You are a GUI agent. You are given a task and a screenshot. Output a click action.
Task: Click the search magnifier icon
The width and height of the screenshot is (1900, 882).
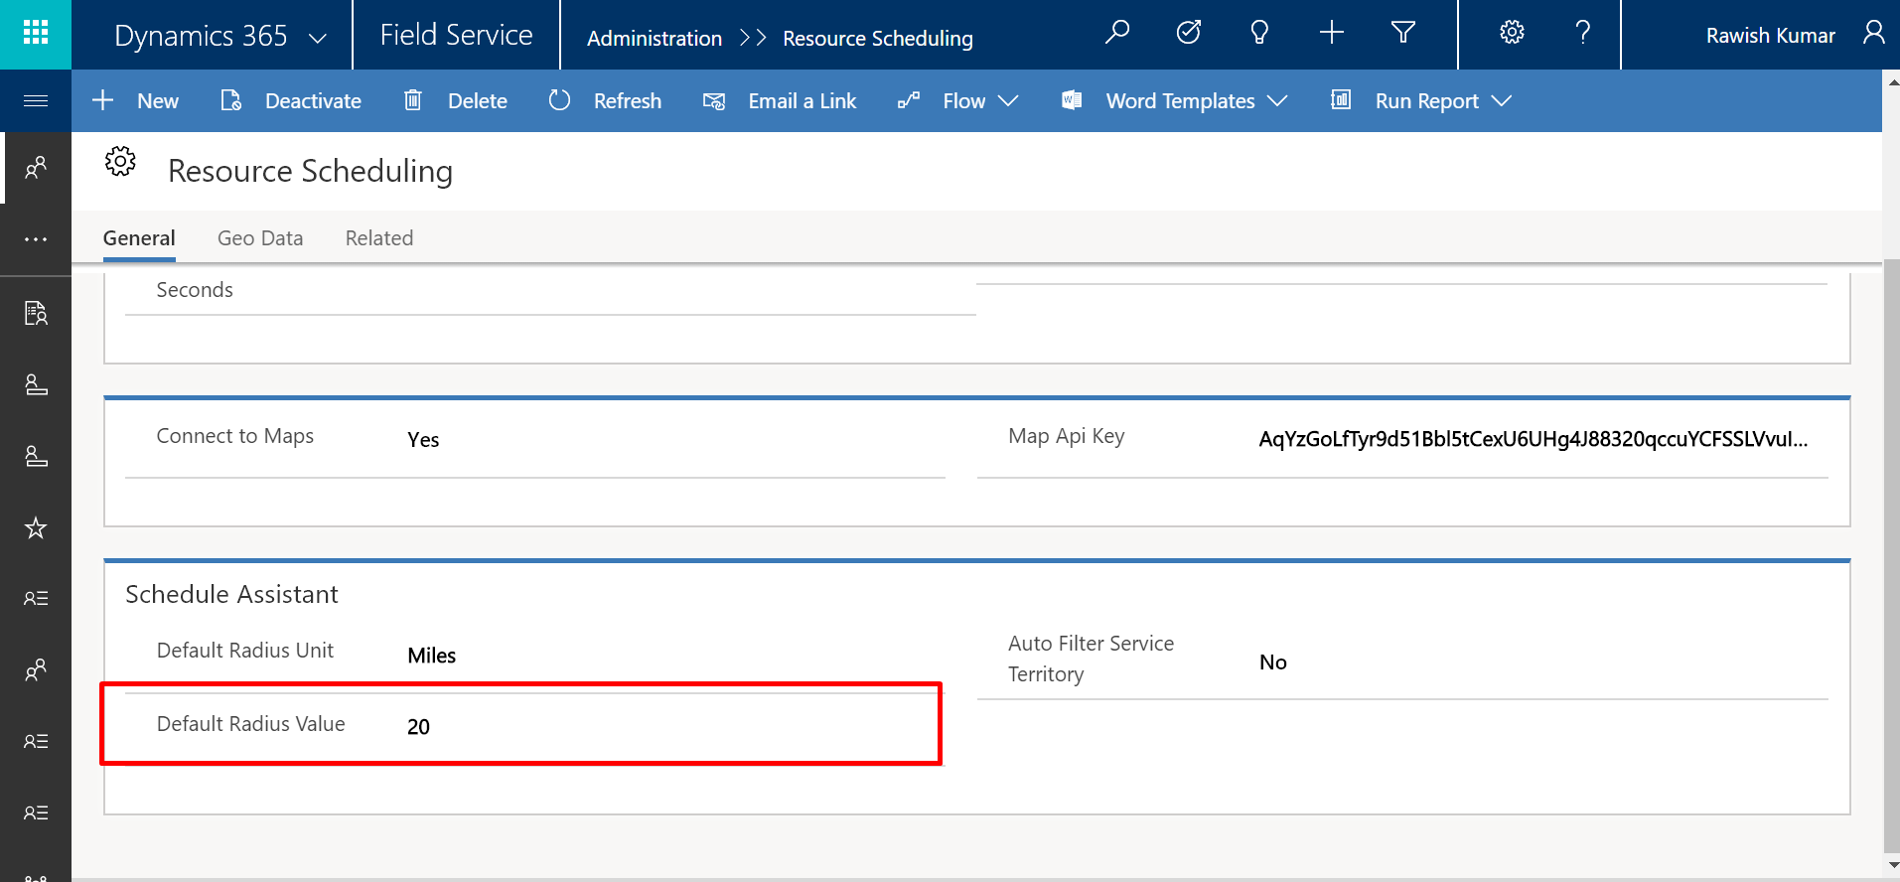[1117, 34]
